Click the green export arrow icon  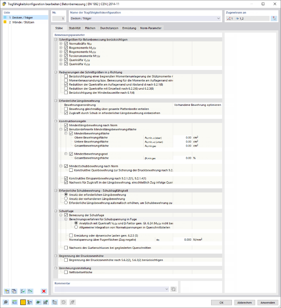click(x=38, y=302)
